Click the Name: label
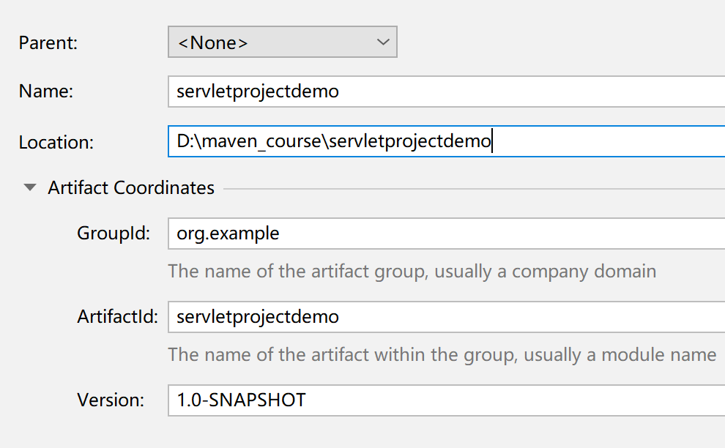 [x=46, y=92]
